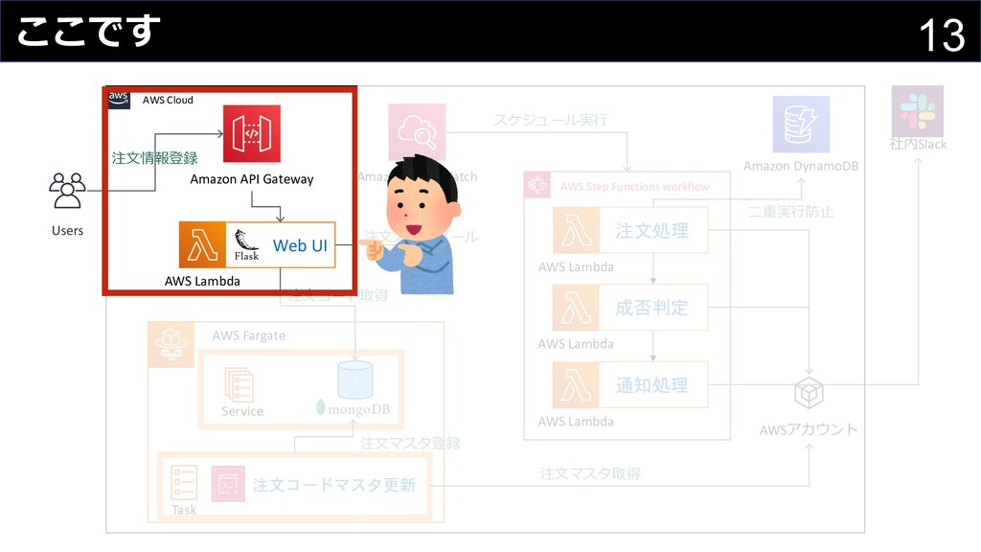Viewport: 981px width, 552px height.
Task: Click the 二重実行防止 label
Action: [x=790, y=212]
